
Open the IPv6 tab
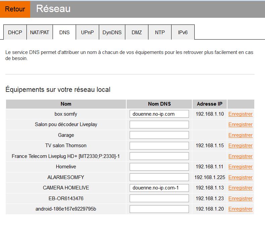click(x=183, y=32)
